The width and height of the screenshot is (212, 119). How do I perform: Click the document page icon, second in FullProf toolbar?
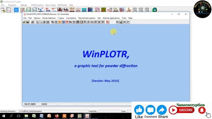pos(9,10)
